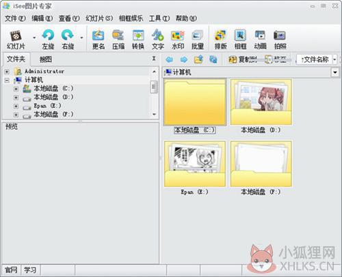Open the camera capture (拍照) tool
This screenshot has height=277, width=342.
click(280, 40)
